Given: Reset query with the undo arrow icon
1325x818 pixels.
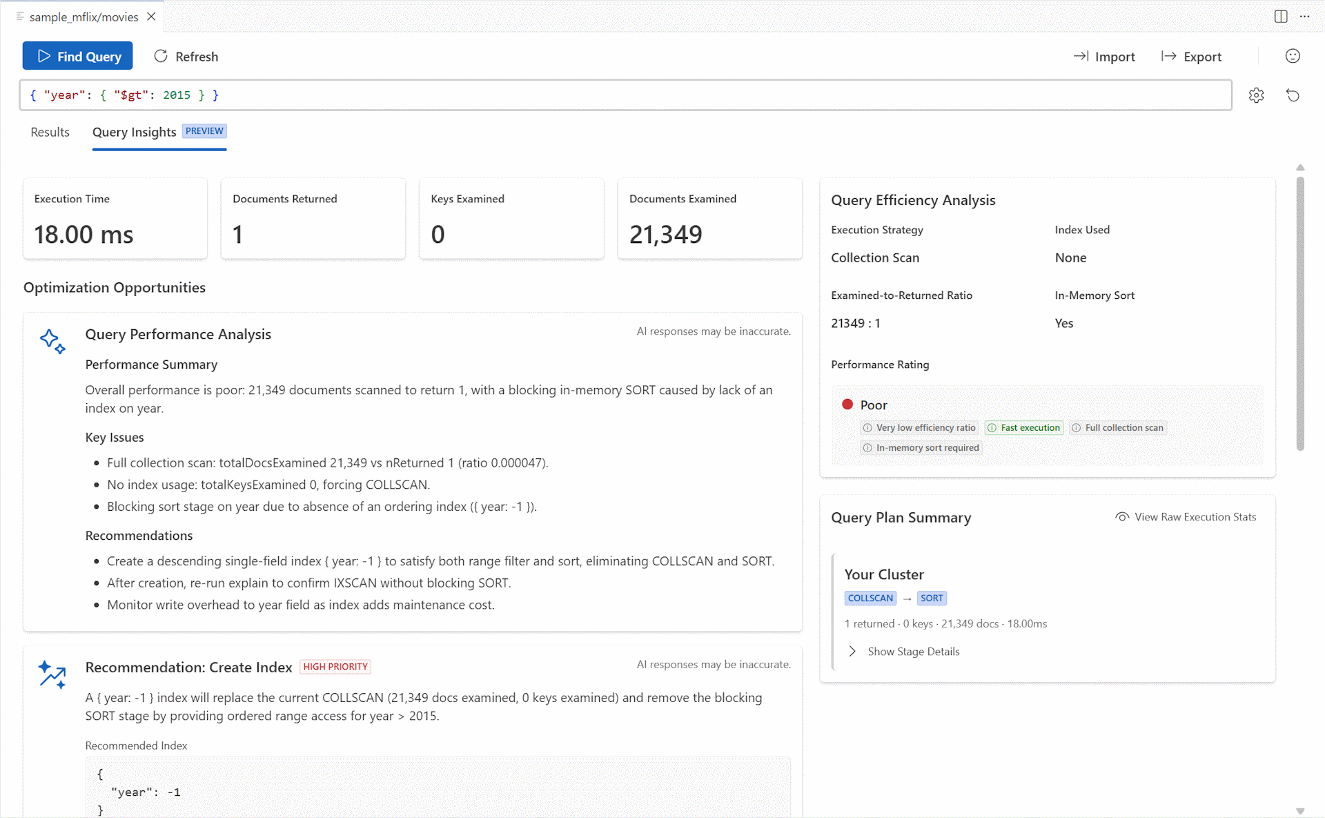Looking at the screenshot, I should tap(1293, 95).
